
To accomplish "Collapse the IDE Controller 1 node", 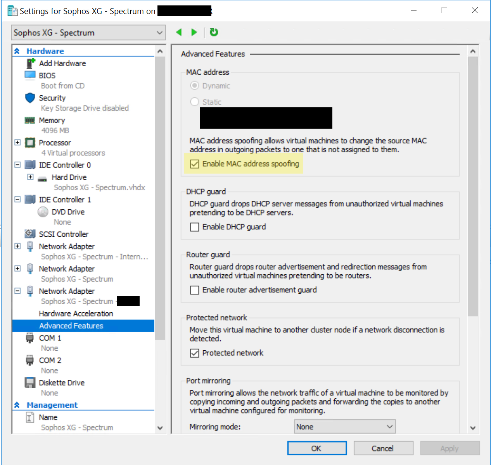I will click(x=17, y=200).
